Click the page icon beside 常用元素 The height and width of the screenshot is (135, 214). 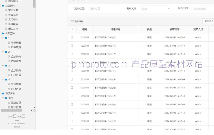[6, 10]
